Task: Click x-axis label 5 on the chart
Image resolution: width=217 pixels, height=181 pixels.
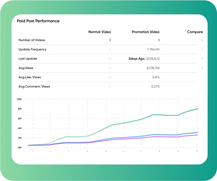Action: coord(105,151)
